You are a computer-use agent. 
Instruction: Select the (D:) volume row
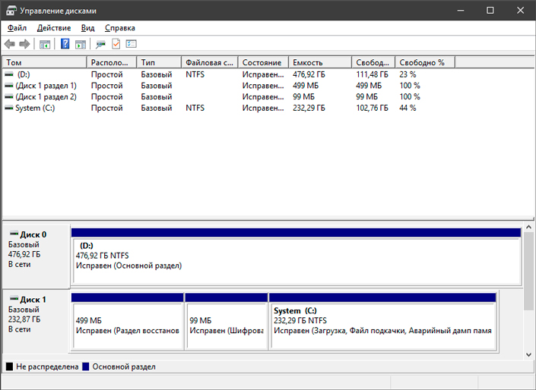tap(229, 74)
